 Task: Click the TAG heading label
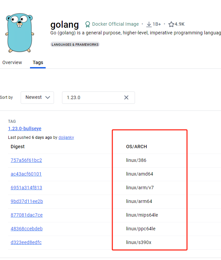coord(12,121)
